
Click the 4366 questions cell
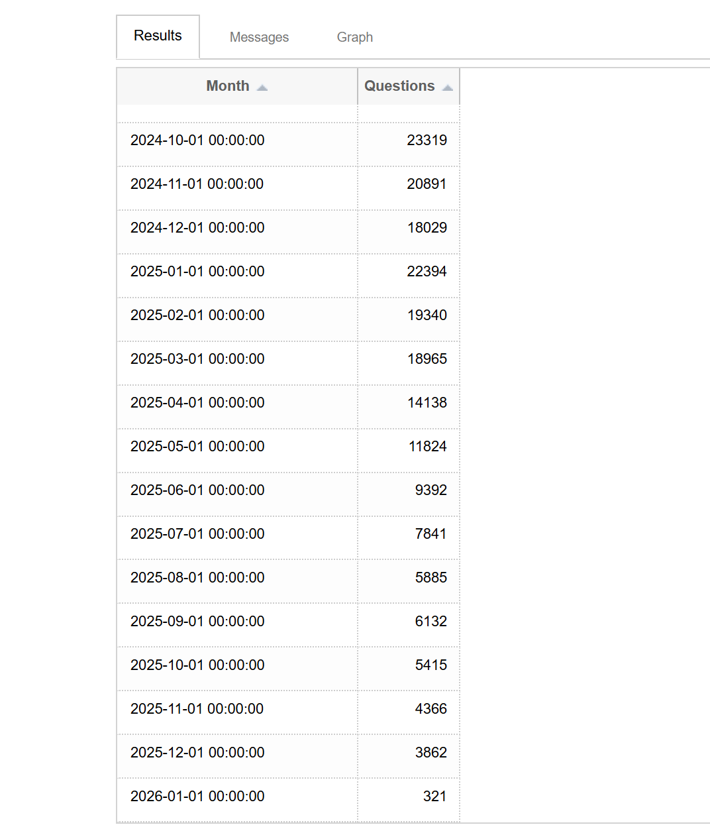pos(431,709)
